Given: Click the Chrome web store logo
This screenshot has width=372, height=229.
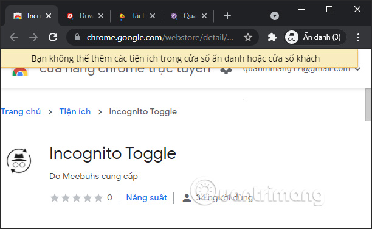Looking at the screenshot, I should tap(20, 72).
